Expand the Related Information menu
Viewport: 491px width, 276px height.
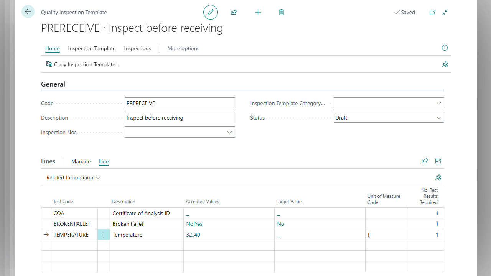coord(73,177)
